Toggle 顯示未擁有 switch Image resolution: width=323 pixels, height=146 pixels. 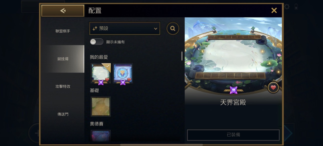[97, 42]
